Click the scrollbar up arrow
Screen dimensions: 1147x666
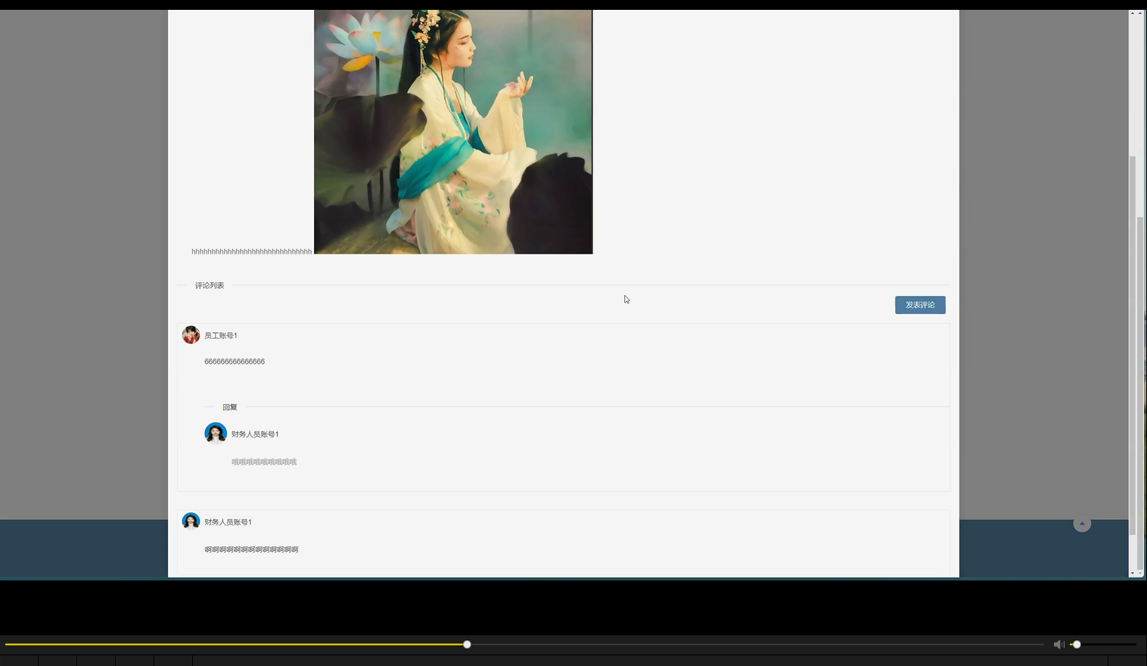(1132, 14)
